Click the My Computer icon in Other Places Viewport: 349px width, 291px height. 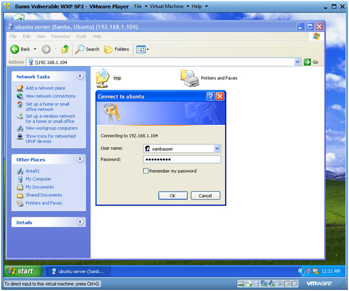pyautogui.click(x=20, y=179)
